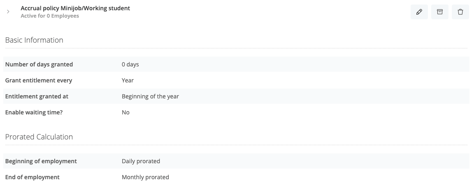The image size is (474, 187).
Task: Click the Prorated Calculation section heading
Action: (39, 137)
